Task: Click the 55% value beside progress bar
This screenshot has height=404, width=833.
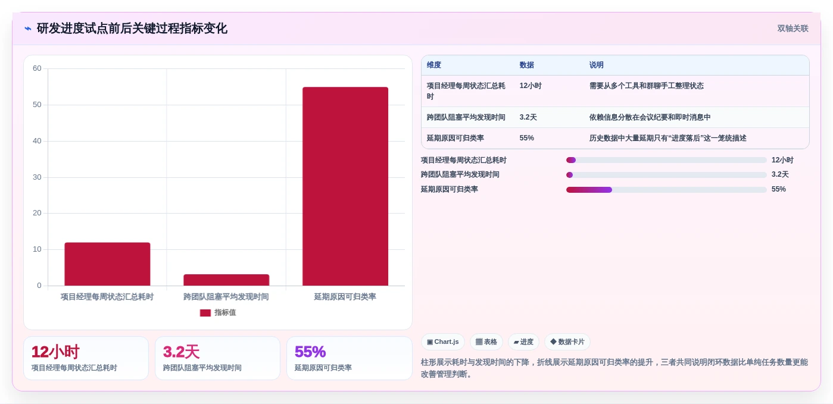Action: pyautogui.click(x=779, y=190)
